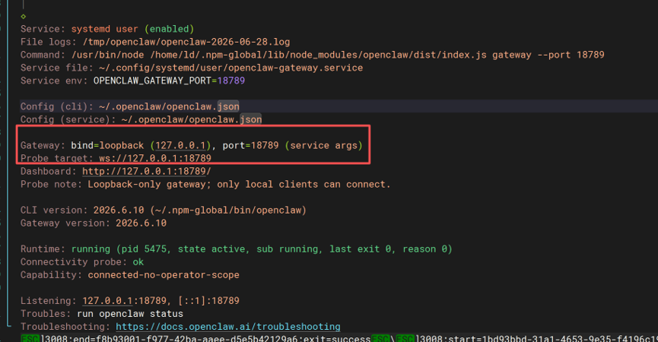
Task: Click the log path /tmp/openclaw/openclaw-2026-06-28.log
Action: [x=186, y=42]
